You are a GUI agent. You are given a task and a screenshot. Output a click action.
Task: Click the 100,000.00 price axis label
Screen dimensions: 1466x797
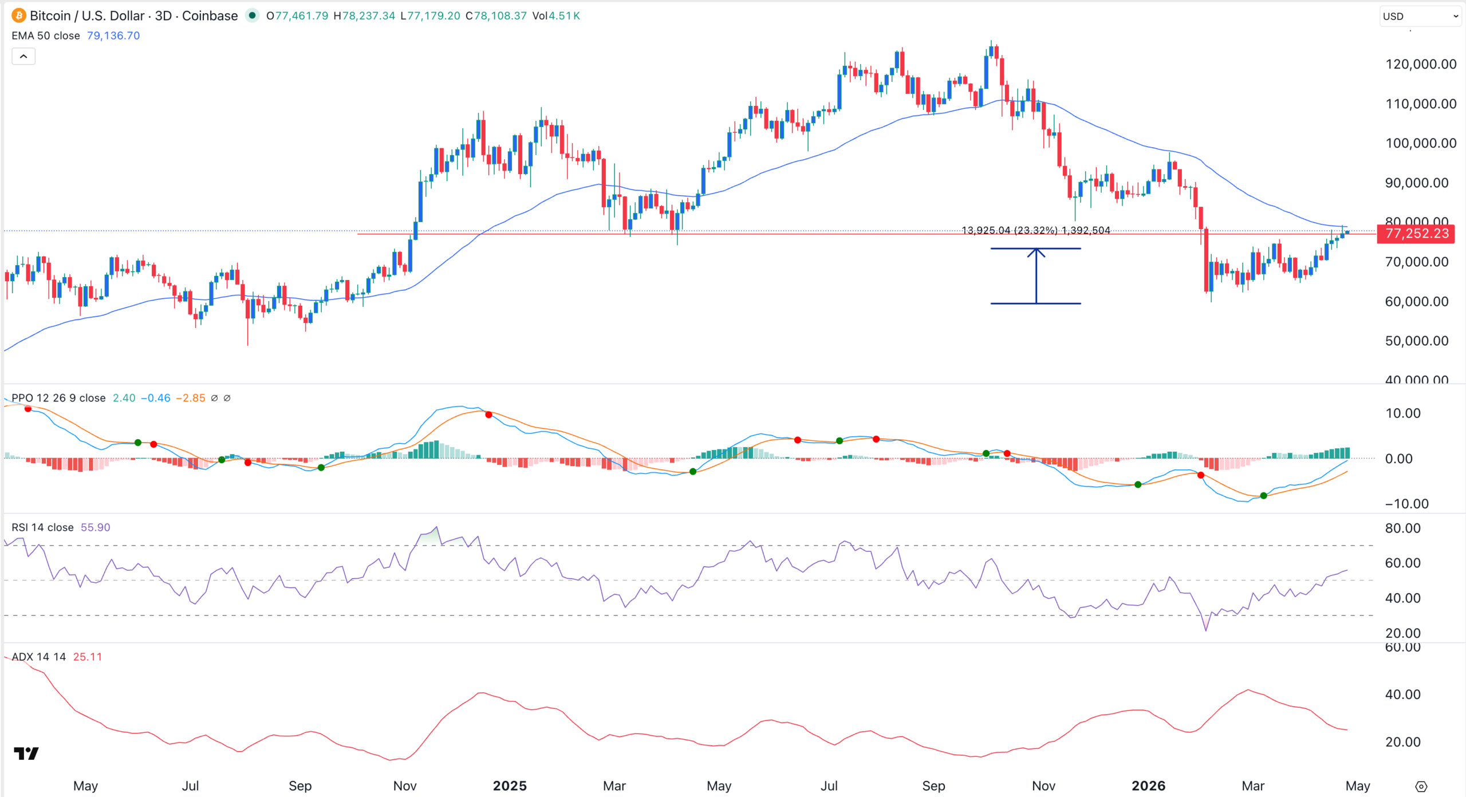(x=1421, y=143)
